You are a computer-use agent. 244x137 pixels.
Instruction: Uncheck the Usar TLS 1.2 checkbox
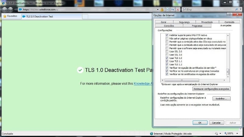click(167, 64)
